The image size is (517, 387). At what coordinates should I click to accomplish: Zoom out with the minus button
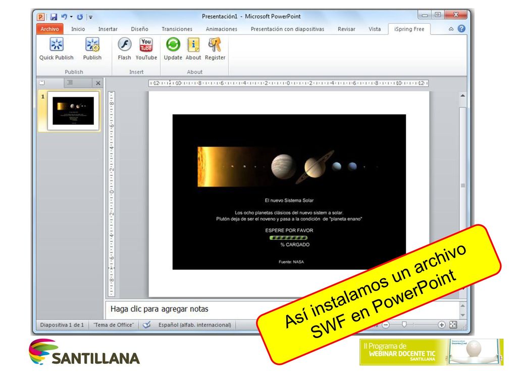pos(386,325)
